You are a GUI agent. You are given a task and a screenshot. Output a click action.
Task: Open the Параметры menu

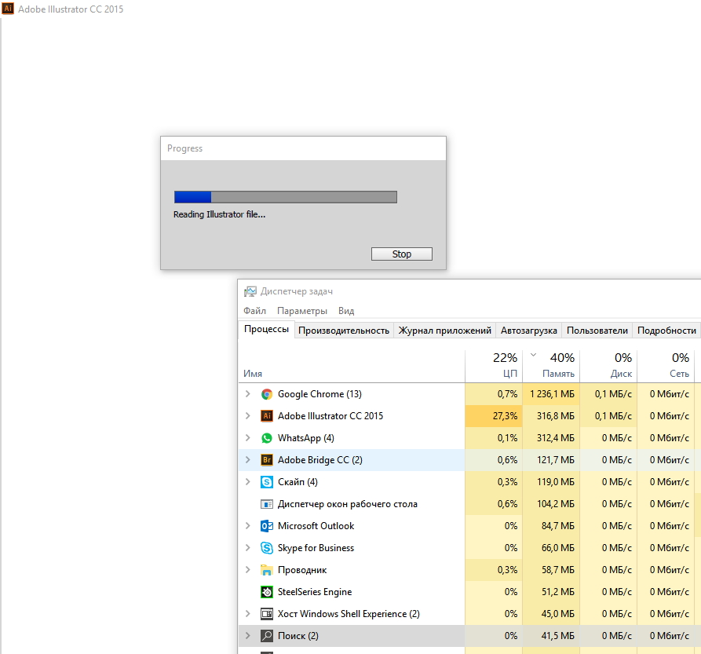point(302,311)
